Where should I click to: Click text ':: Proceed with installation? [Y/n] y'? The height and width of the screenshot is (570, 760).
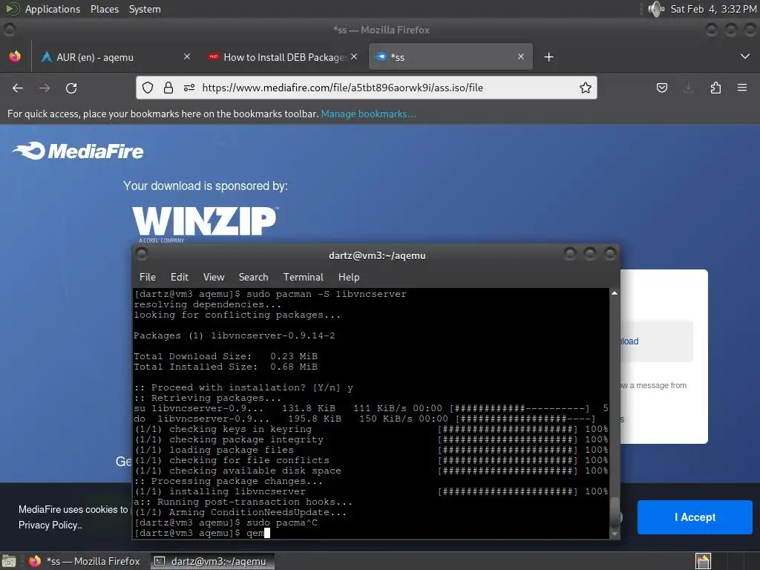point(243,387)
